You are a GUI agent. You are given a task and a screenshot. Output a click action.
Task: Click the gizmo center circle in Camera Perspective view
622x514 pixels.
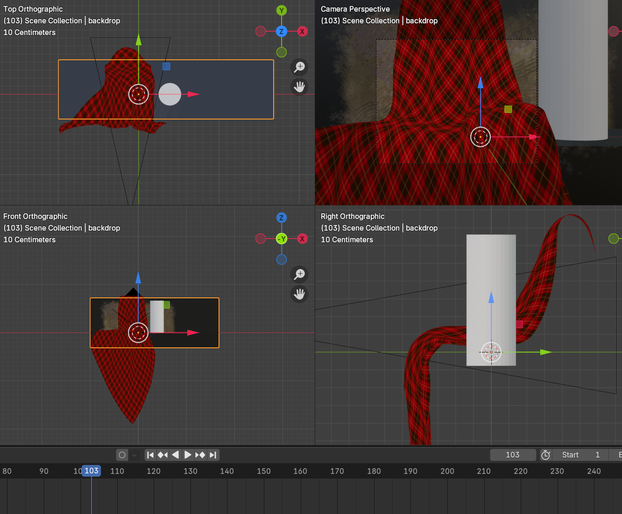point(481,137)
